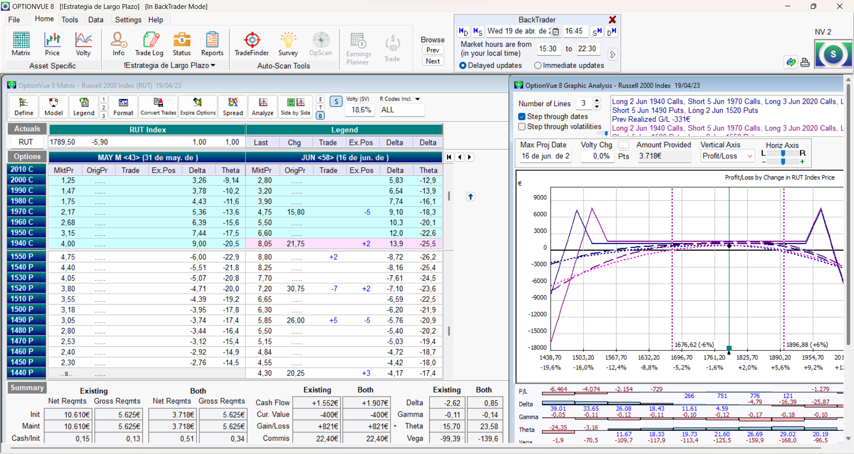The height and width of the screenshot is (454, 854).
Task: Adjust the Horiz Axis L-R slider
Action: 783,153
